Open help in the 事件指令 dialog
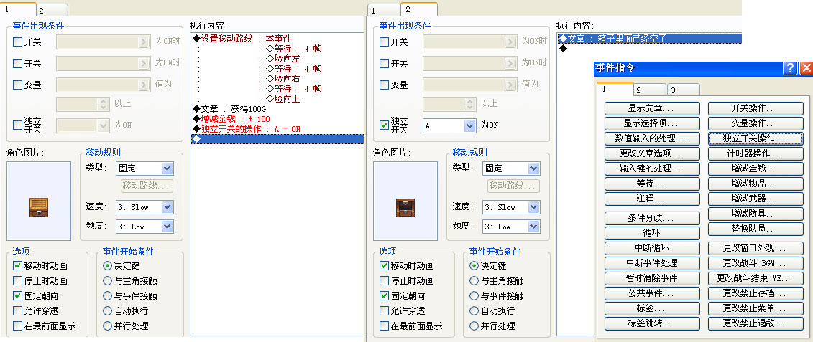The width and height of the screenshot is (813, 342). pyautogui.click(x=790, y=68)
